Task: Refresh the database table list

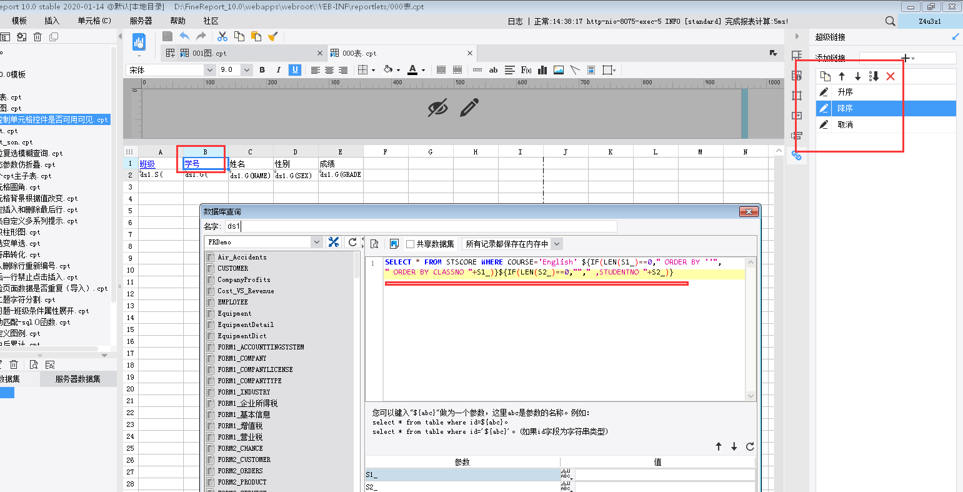Action: click(353, 243)
